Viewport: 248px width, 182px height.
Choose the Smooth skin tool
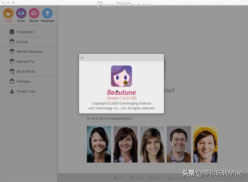[x=29, y=42]
